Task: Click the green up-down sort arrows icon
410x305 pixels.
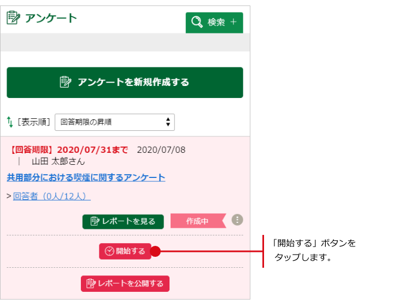Action: pos(10,122)
